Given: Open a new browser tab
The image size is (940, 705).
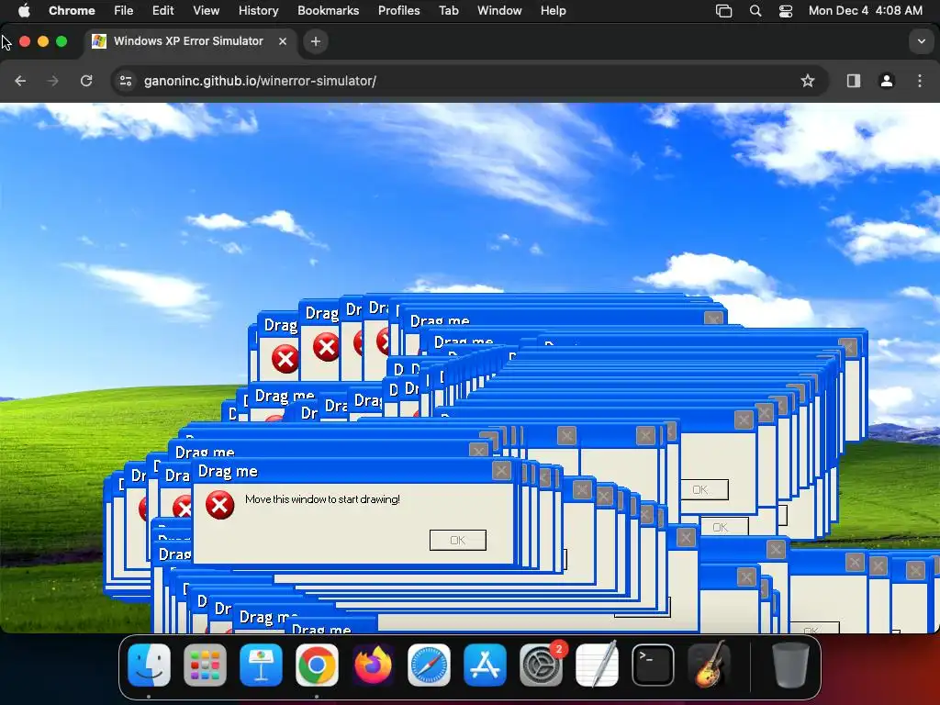Looking at the screenshot, I should point(316,41).
